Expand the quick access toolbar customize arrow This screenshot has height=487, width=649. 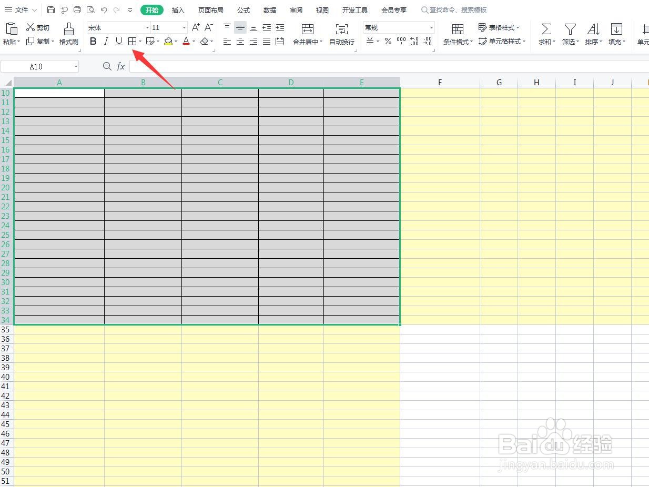[x=130, y=10]
